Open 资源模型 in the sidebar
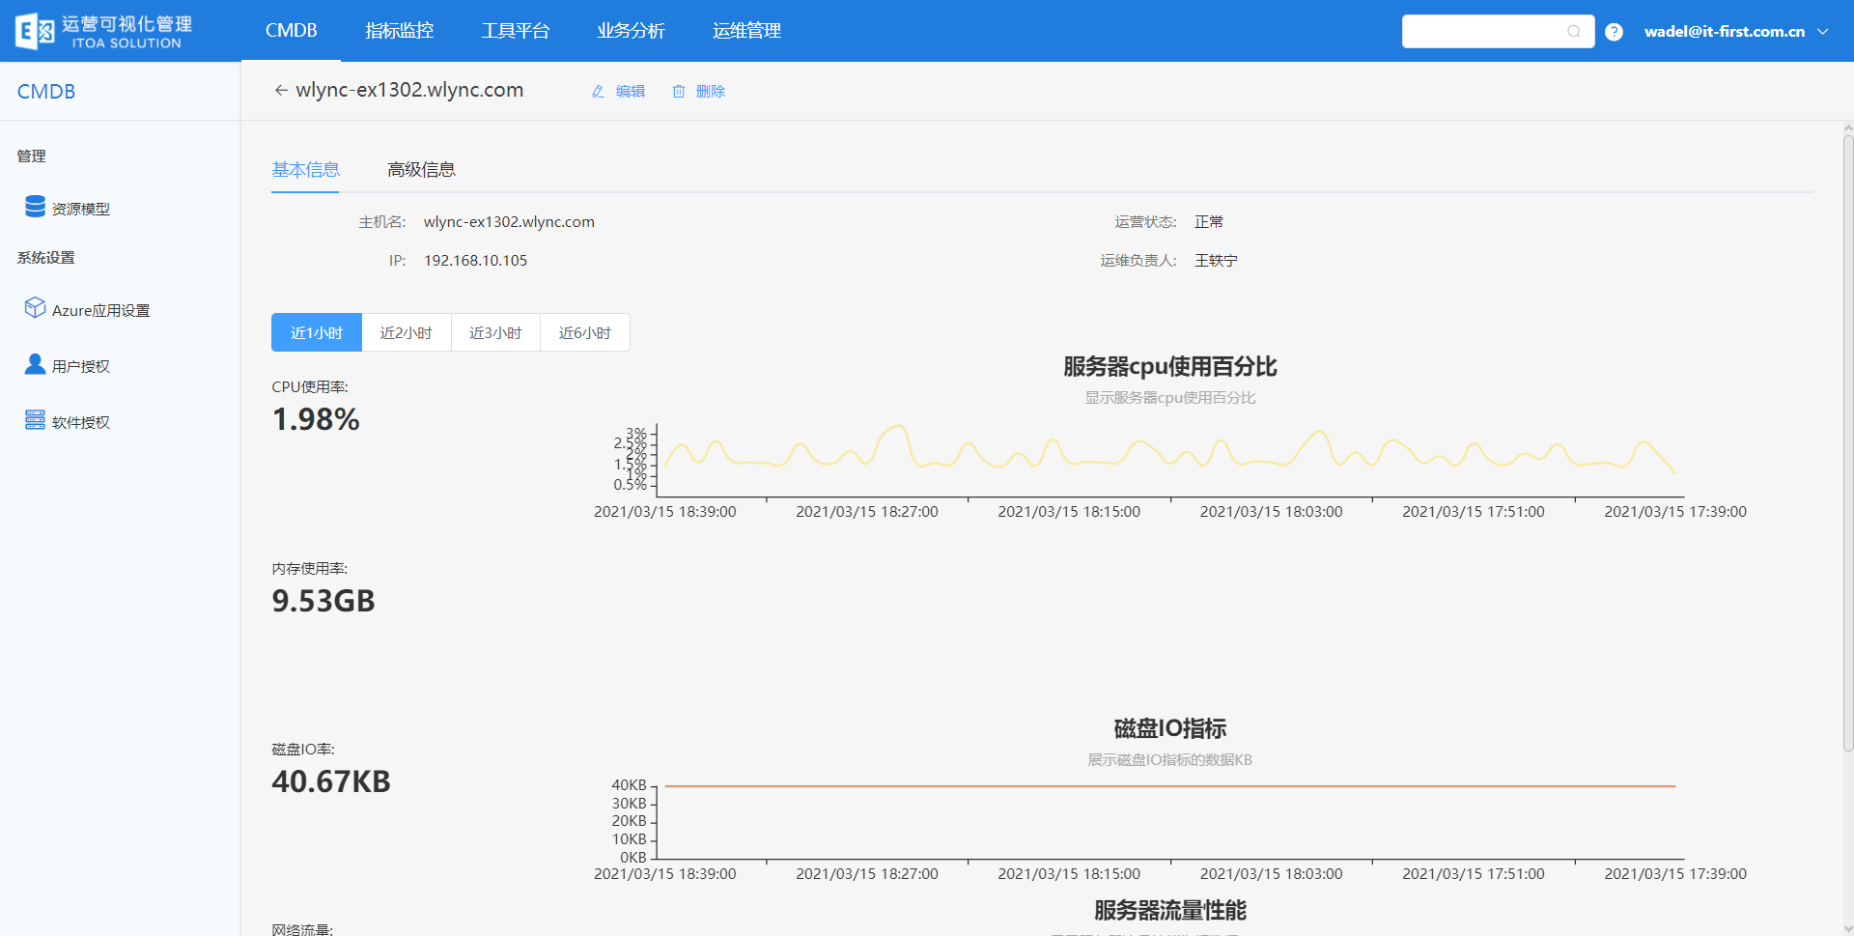This screenshot has width=1854, height=936. click(x=81, y=209)
